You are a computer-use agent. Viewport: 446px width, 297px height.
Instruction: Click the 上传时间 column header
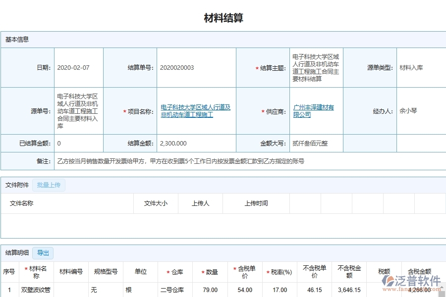click(257, 203)
